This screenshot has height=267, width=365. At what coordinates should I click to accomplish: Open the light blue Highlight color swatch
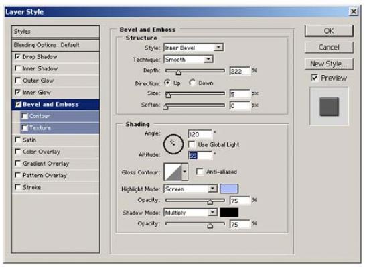point(229,189)
